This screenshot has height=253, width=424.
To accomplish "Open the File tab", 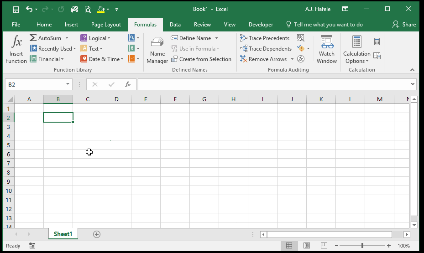I will 16,25.
